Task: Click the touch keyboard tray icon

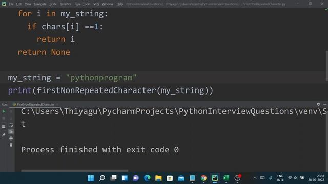Action: [262, 178]
